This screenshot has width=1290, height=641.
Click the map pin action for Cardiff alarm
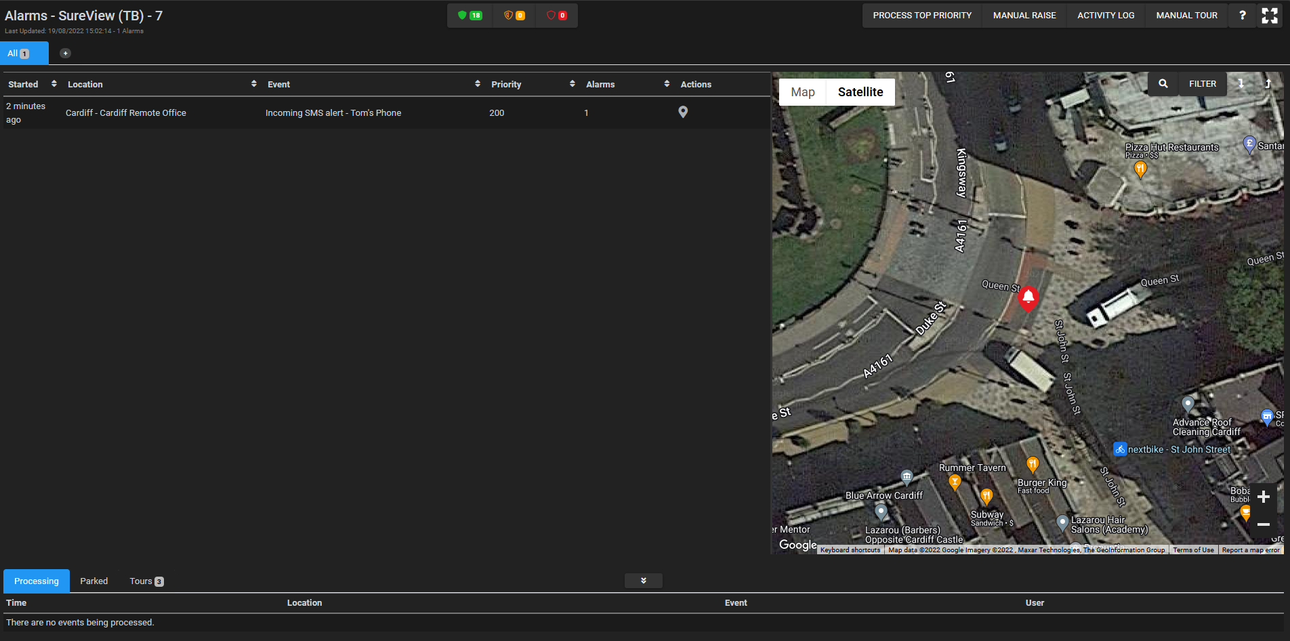[683, 112]
